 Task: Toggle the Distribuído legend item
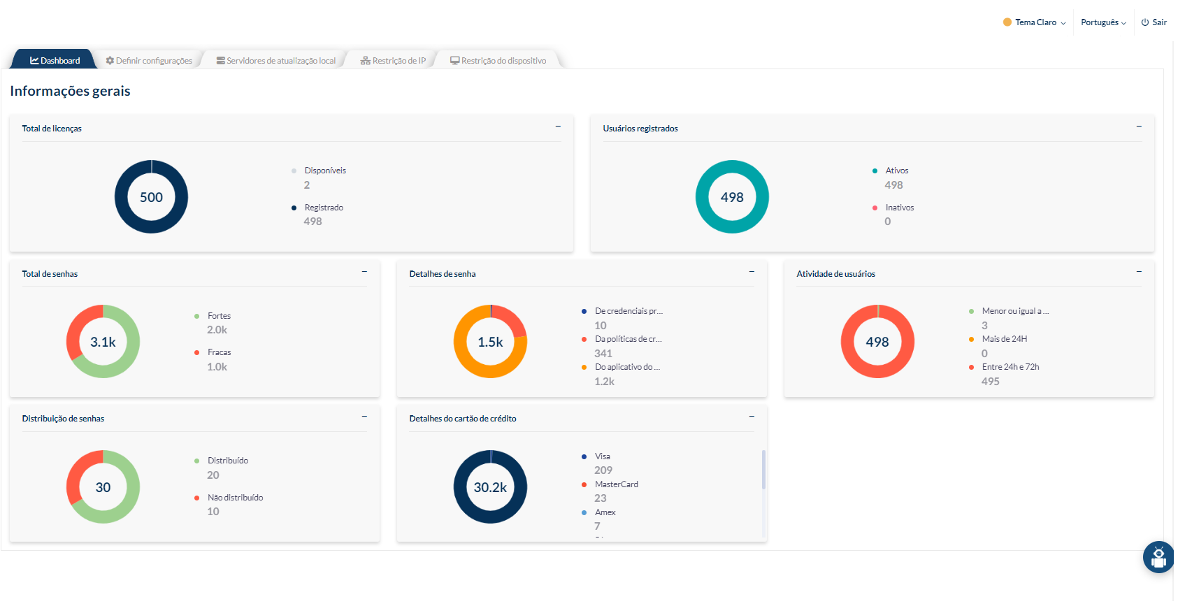tap(222, 461)
